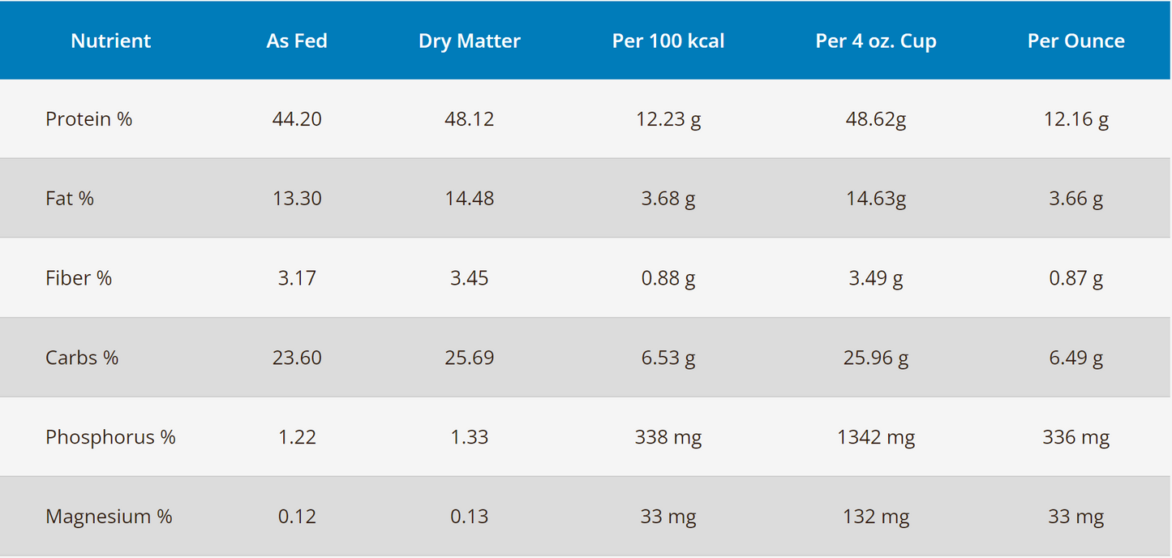This screenshot has width=1172, height=558.
Task: Select the Carbs value 25.96 g
Action: click(x=875, y=358)
